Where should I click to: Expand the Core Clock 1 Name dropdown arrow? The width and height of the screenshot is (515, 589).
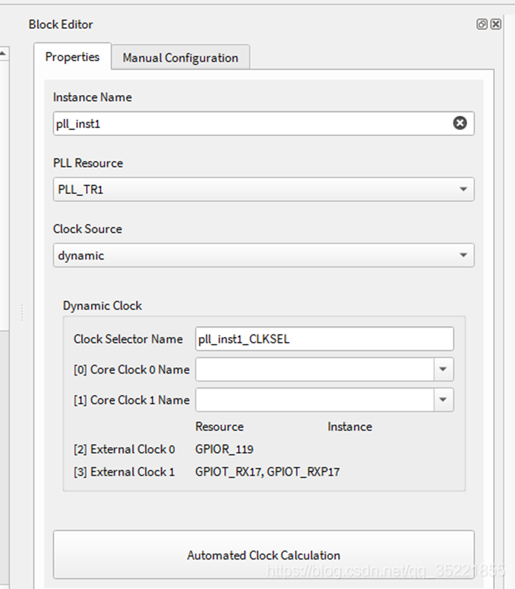pos(443,400)
